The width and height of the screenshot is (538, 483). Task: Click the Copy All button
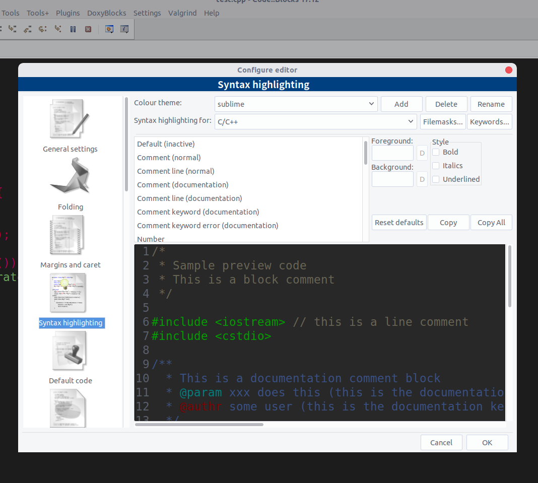(x=491, y=223)
